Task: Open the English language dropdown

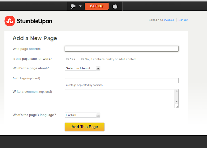Action: [82, 115]
